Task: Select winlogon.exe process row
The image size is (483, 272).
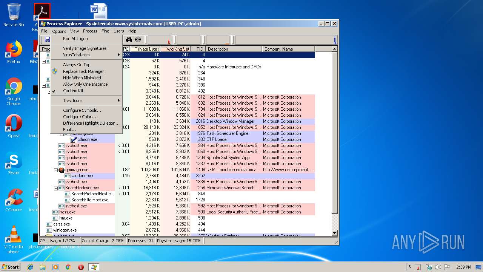Action: (177, 230)
